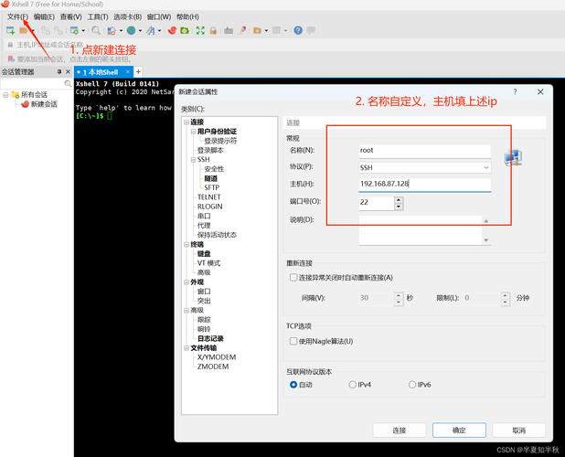Image resolution: width=565 pixels, height=457 pixels.
Task: Open the 选项卡(B) menu
Action: (128, 16)
